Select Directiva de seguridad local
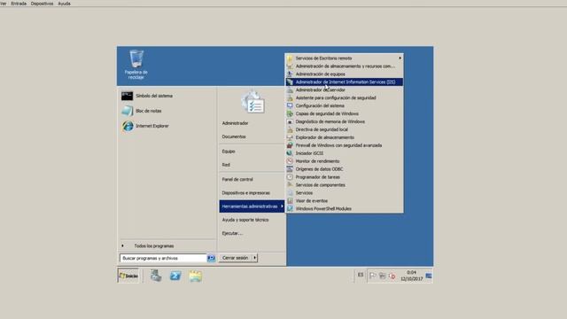 click(x=344, y=129)
